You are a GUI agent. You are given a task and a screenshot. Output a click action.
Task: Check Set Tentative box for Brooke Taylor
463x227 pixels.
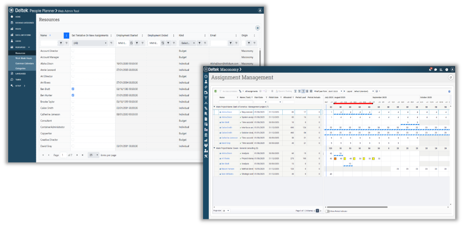pyautogui.click(x=73, y=102)
